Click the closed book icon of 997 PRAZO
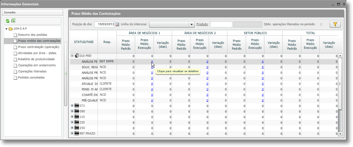The height and width of the screenshot is (147, 353). click(77, 133)
